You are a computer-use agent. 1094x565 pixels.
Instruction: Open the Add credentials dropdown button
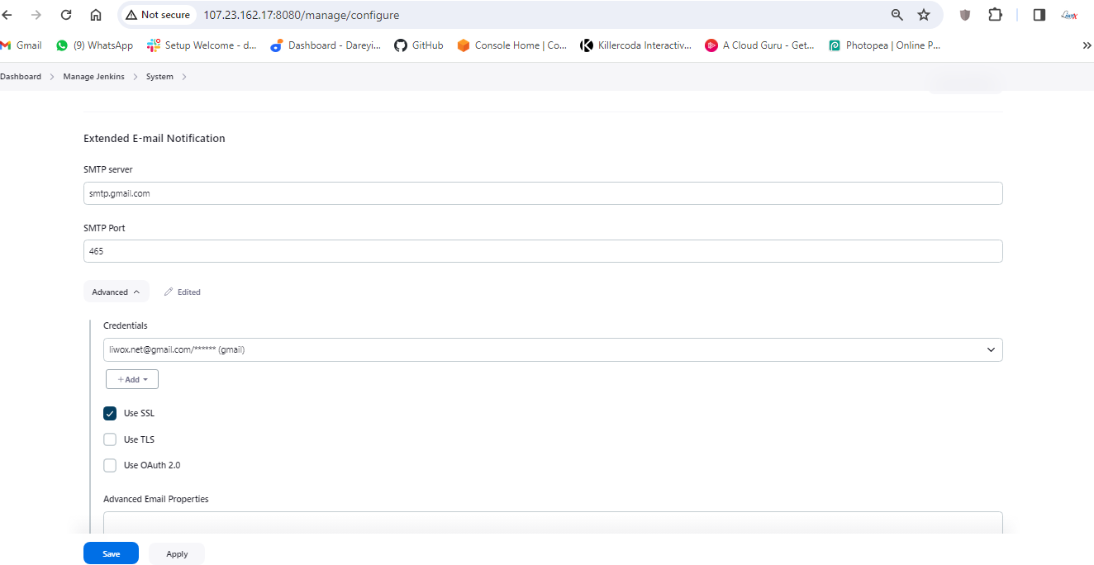(132, 379)
